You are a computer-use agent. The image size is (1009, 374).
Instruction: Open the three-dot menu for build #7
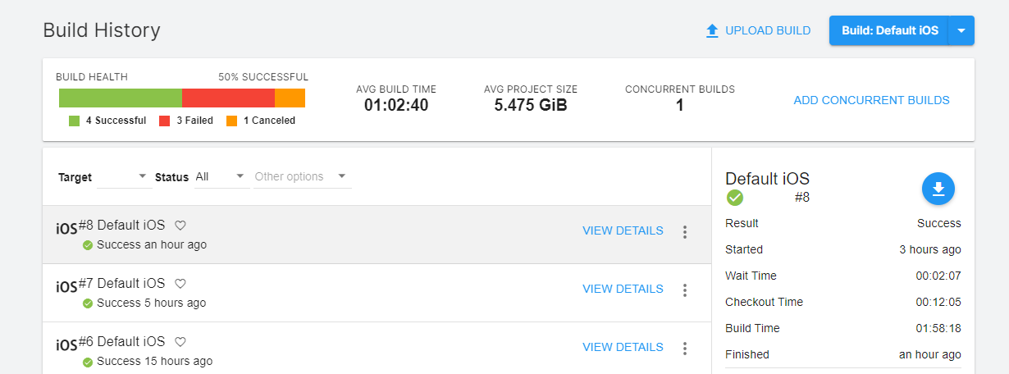(685, 290)
